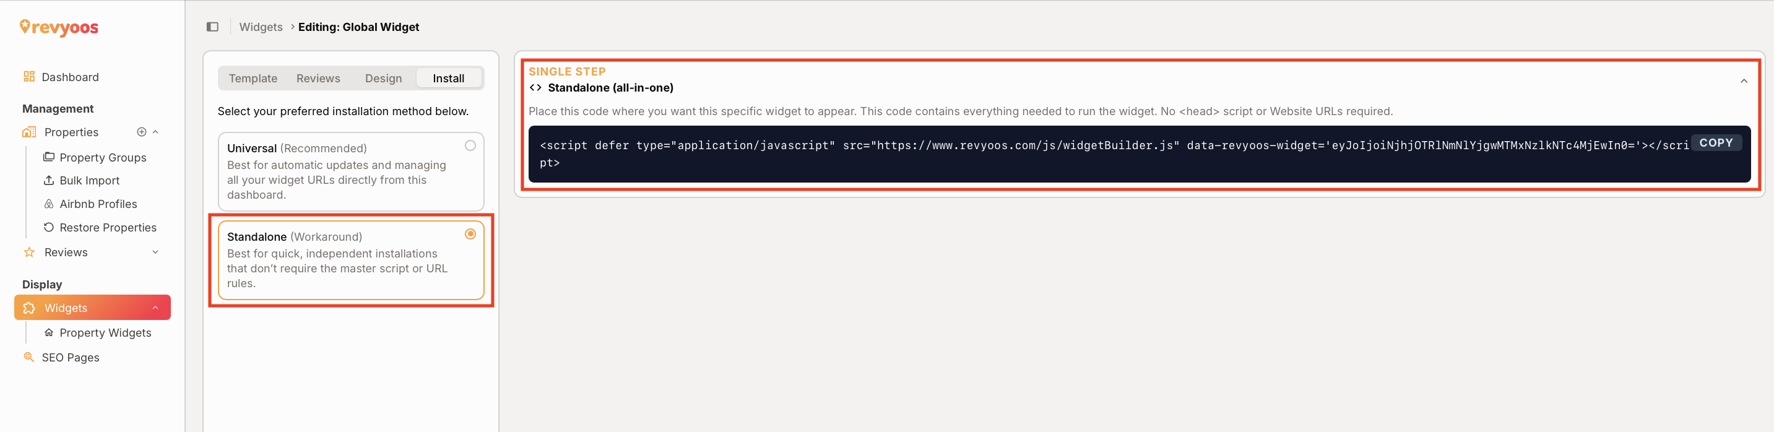Click the Widgets puzzle icon
Viewport: 1774px width, 432px height.
click(x=29, y=308)
